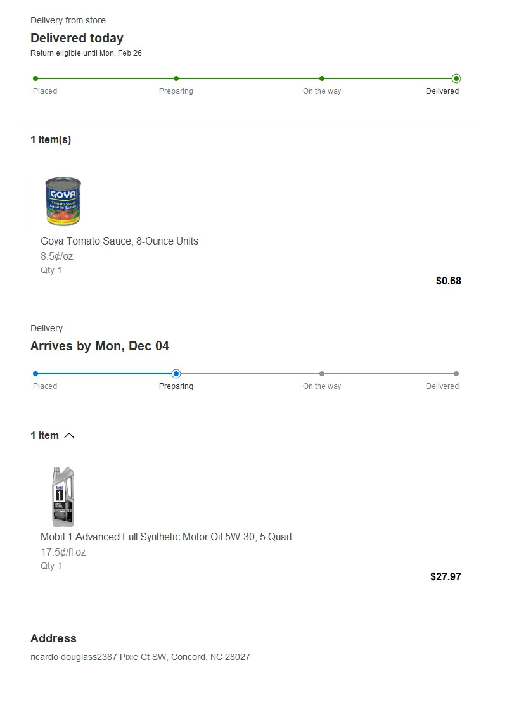This screenshot has width=507, height=705.
Task: Click the "Delivered today" heading
Action: [77, 38]
